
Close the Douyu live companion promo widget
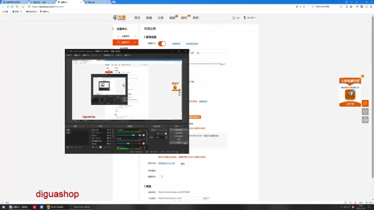tap(363, 76)
